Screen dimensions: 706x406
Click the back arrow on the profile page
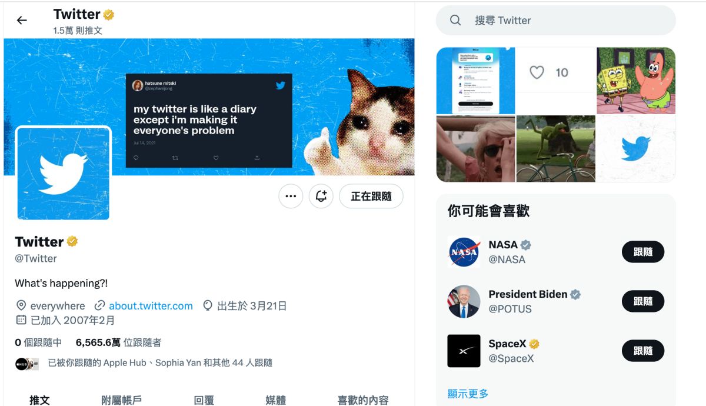pyautogui.click(x=21, y=20)
